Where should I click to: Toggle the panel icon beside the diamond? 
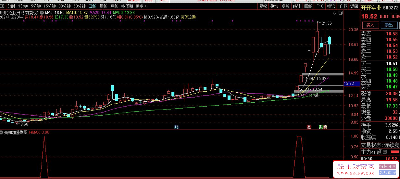[x=340, y=12]
